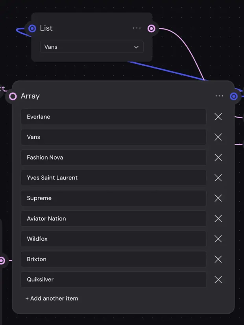Click the List node's blue input port
The image size is (244, 325).
(x=32, y=28)
